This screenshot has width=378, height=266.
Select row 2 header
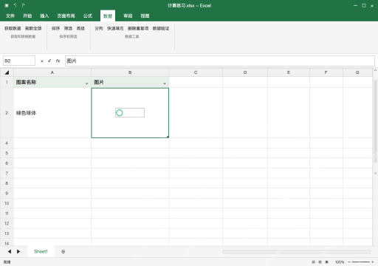(x=7, y=113)
